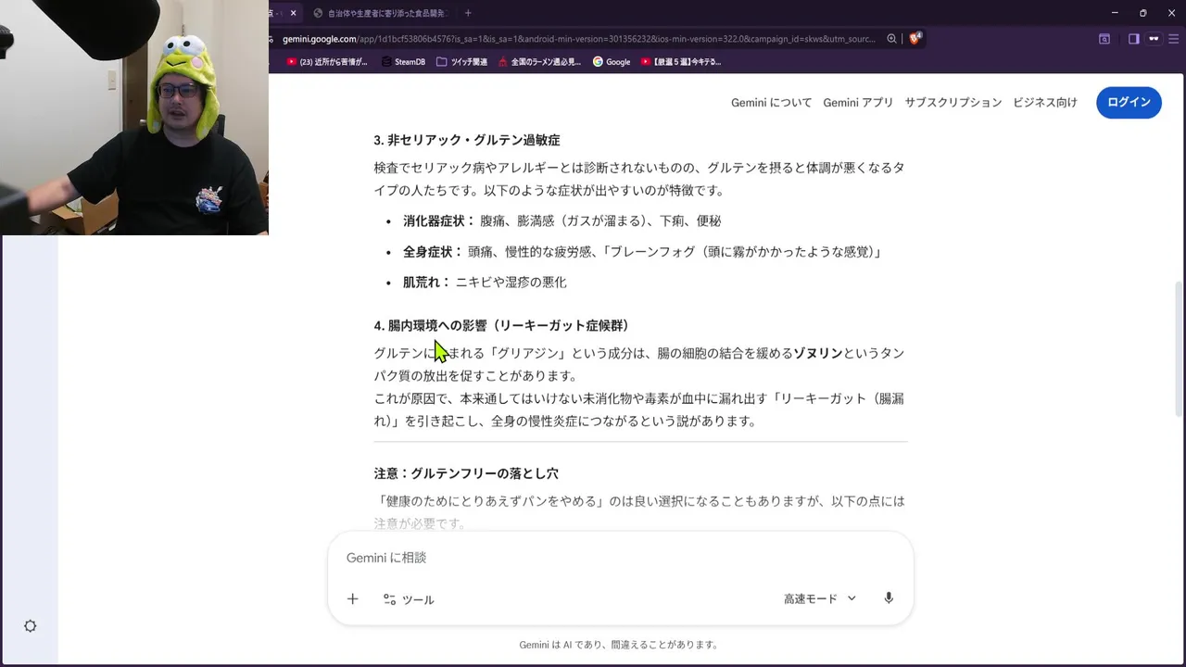Click the Leo glasses icon in toolbar
This screenshot has width=1186, height=667.
[1154, 39]
